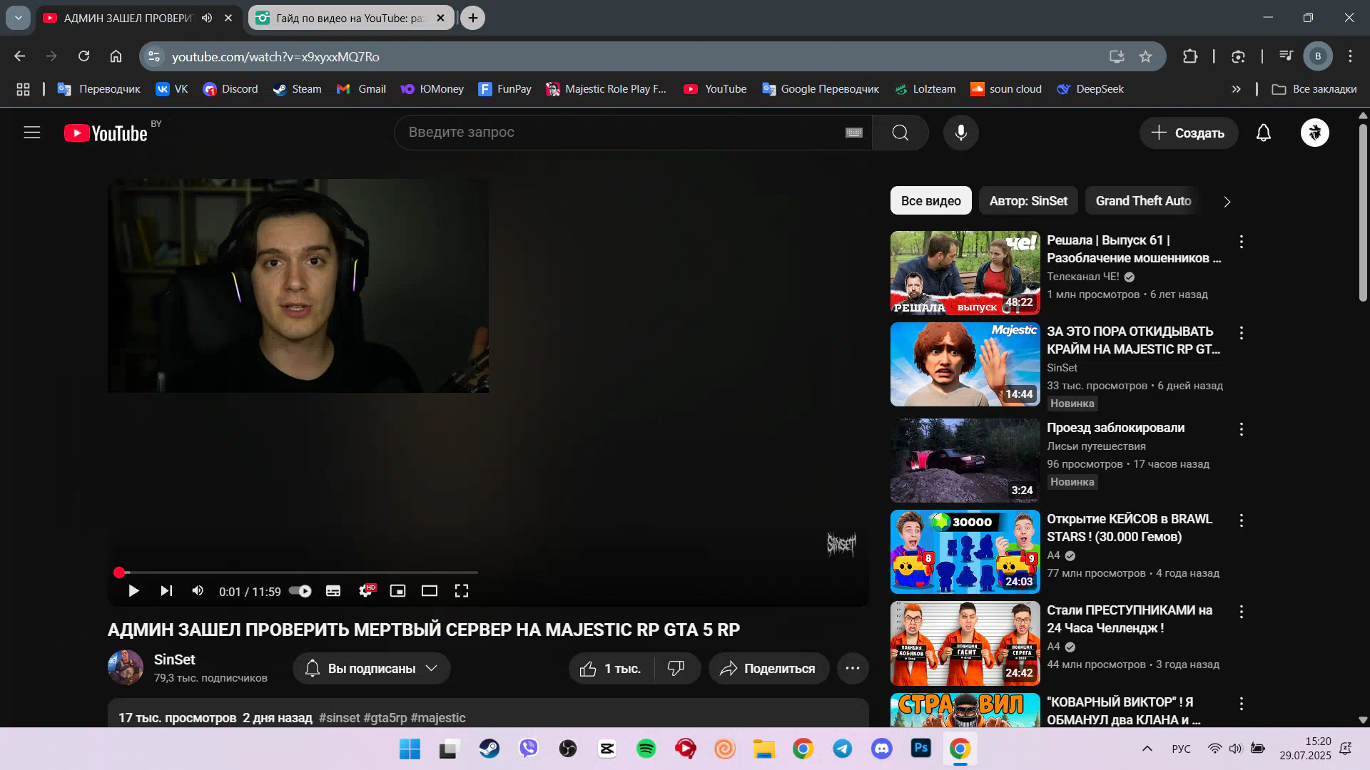Open the on-screen keyboard in search box
Viewport: 1370px width, 770px height.
click(x=853, y=133)
